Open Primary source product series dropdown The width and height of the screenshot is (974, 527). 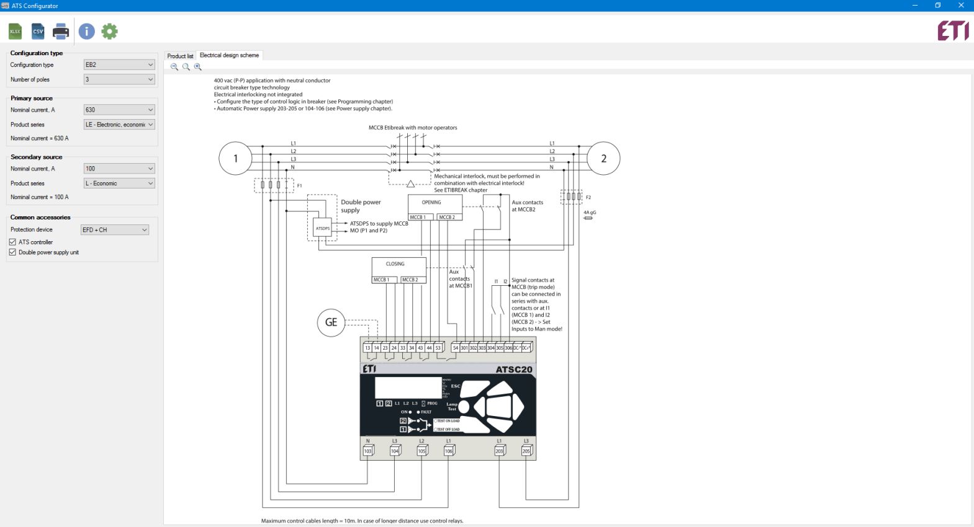tap(119, 125)
